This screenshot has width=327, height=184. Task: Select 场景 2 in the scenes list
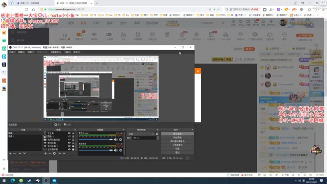pos(11,136)
